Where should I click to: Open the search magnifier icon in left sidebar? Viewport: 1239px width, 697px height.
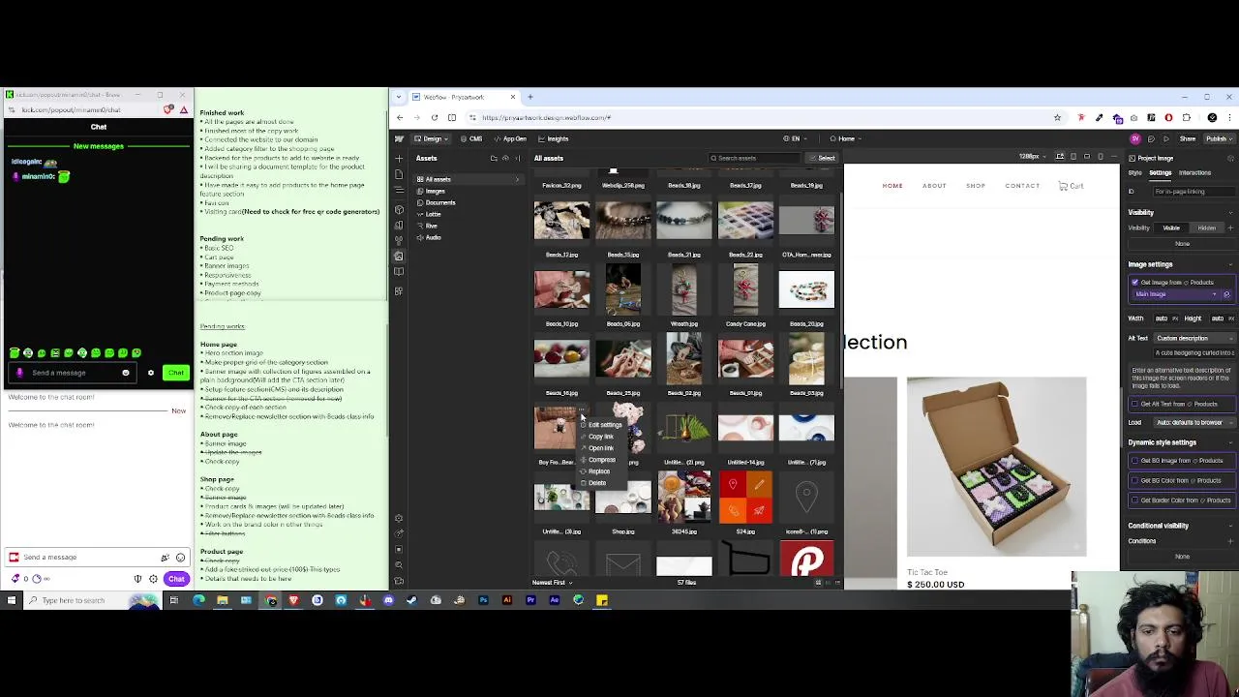399,564
